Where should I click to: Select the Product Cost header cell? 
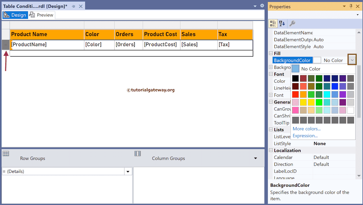point(162,34)
